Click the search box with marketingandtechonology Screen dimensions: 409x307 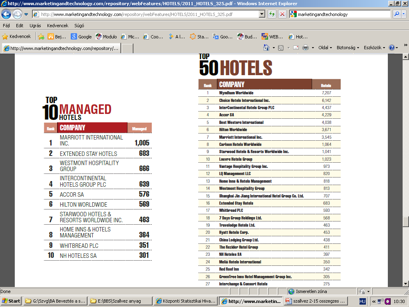pyautogui.click(x=340, y=14)
